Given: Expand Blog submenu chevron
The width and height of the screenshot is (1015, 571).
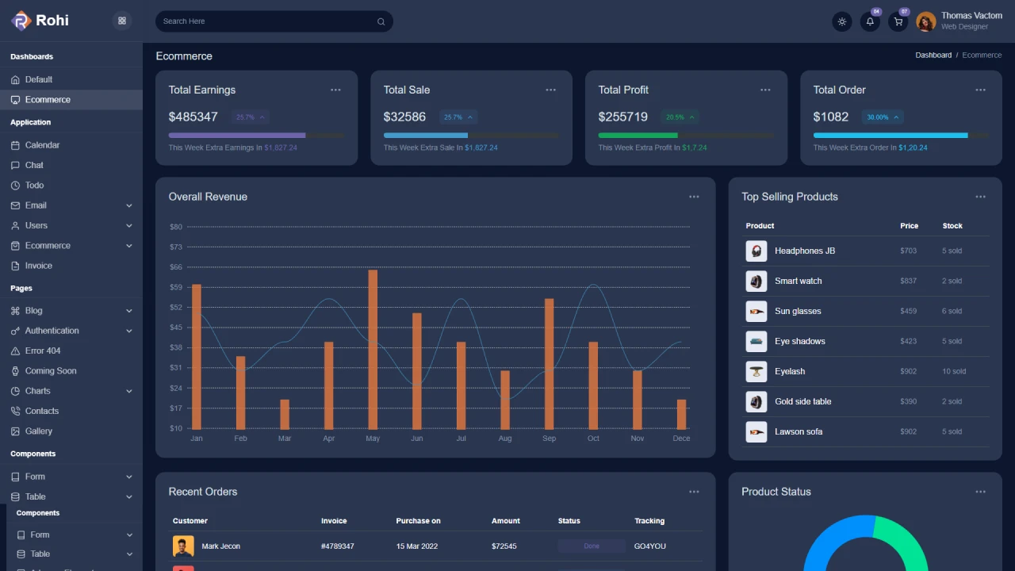Looking at the screenshot, I should [129, 311].
